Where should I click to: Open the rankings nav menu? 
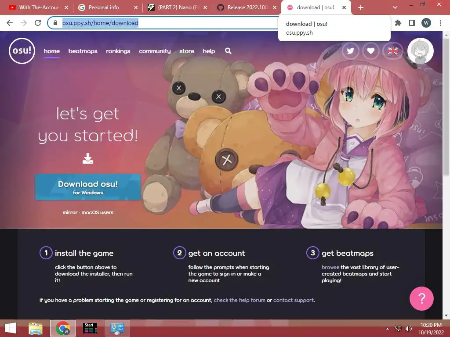[x=118, y=51]
